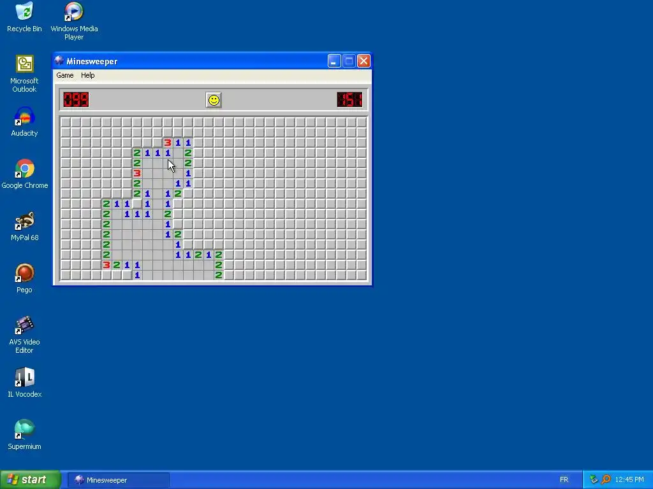Minimize the Minesweeper window

click(334, 61)
